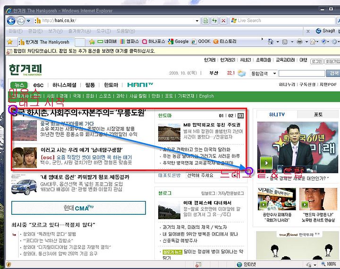
Task: Select the 뉴스 main tab
Action: [19, 85]
